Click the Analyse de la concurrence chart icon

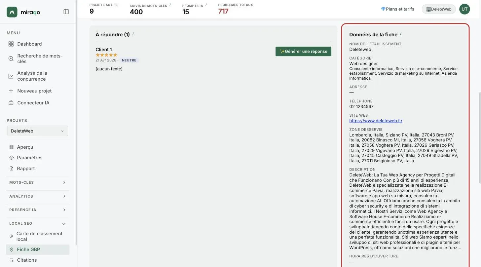[11, 76]
